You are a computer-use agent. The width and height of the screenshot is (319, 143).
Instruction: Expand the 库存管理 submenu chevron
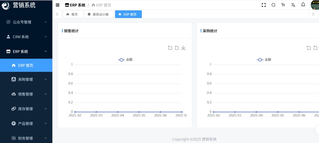[46, 109]
